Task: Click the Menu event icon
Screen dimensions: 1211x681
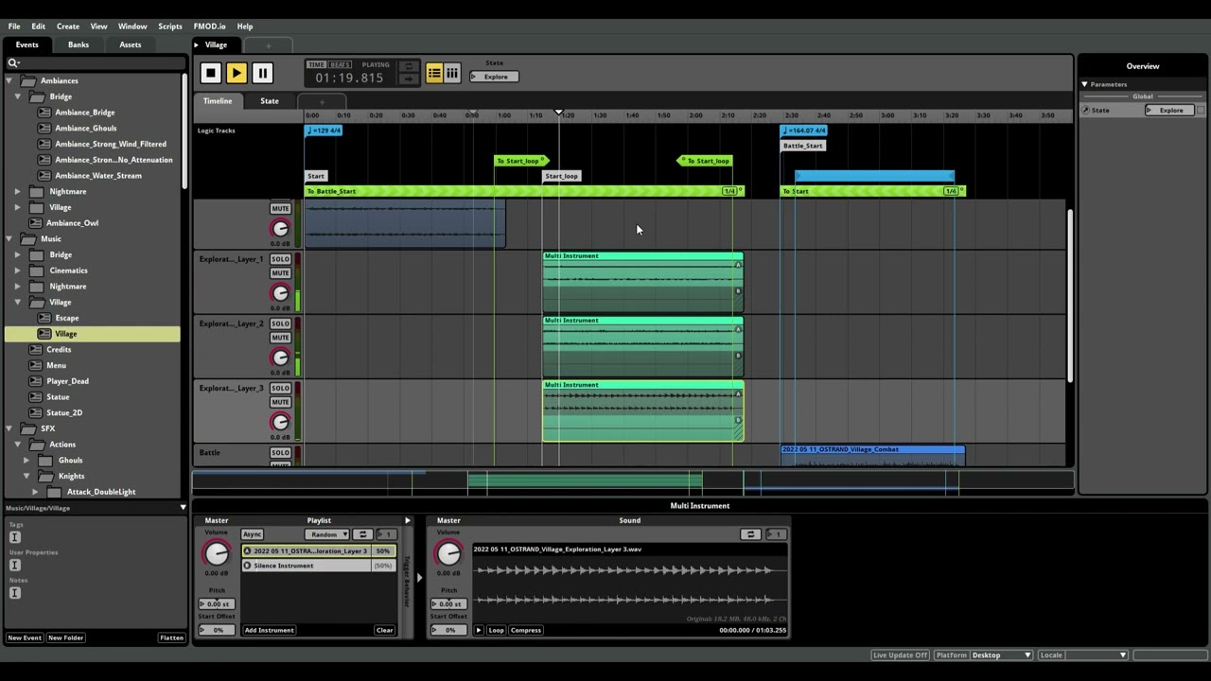Action: [36, 365]
